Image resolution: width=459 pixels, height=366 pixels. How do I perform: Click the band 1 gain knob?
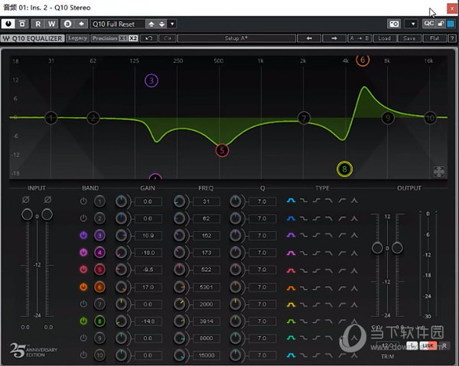click(121, 201)
